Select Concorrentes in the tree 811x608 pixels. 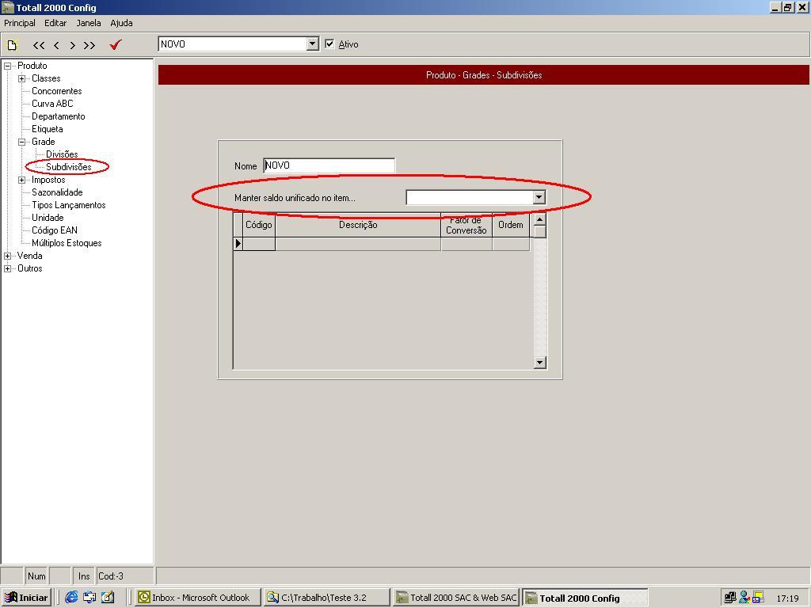point(57,91)
